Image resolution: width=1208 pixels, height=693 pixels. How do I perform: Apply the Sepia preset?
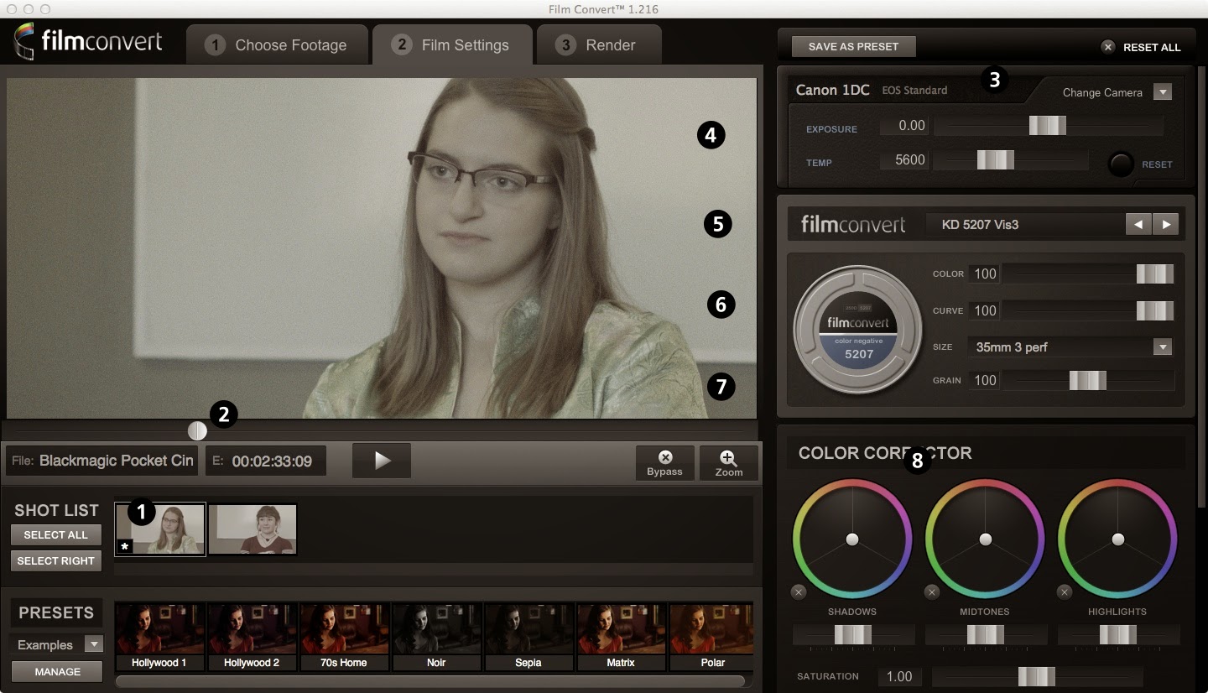(x=528, y=637)
